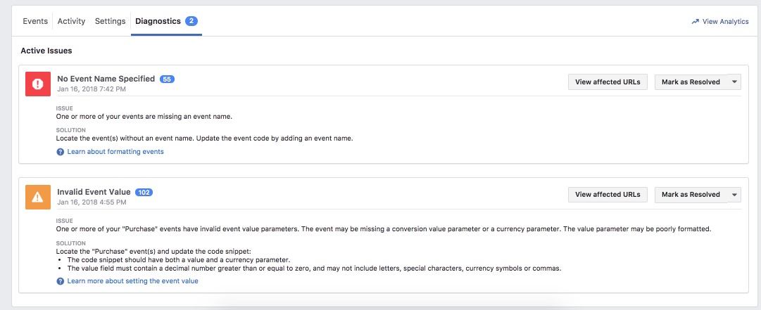
Task: Click the blue 2 badge on Diagnostics
Action: (x=191, y=21)
